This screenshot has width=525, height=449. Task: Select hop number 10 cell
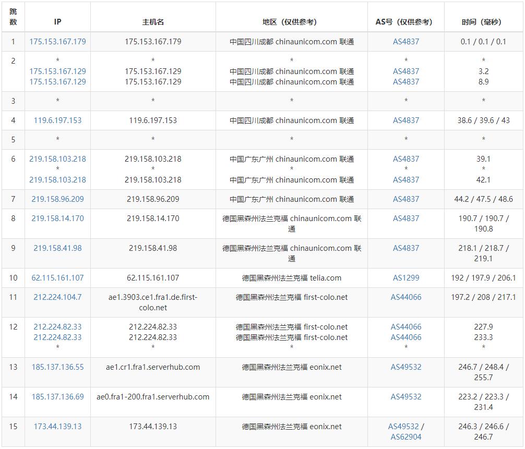pos(14,278)
